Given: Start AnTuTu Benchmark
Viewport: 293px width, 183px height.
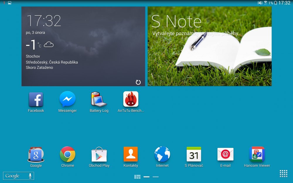Looking at the screenshot, I should click(131, 100).
